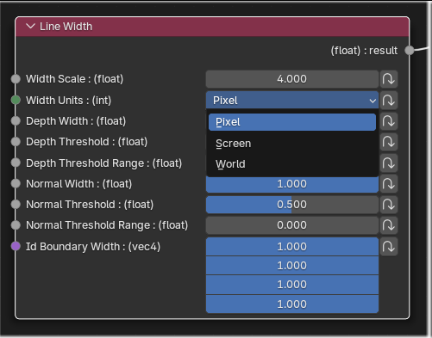Click the Depth Threshold Range socket
The image size is (432, 338).
(x=16, y=163)
